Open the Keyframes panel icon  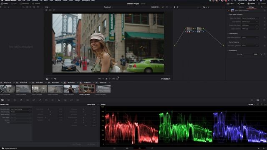[x=252, y=100]
